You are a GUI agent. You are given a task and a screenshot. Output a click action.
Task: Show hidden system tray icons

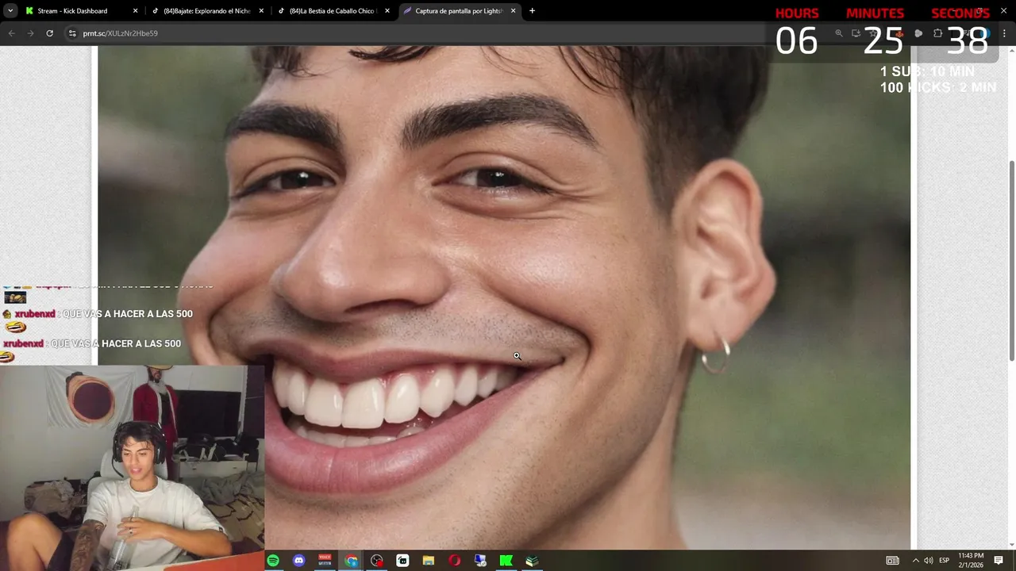915,561
